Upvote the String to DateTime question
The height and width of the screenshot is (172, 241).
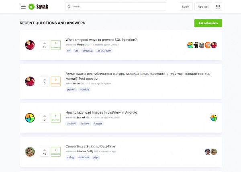tap(45, 149)
